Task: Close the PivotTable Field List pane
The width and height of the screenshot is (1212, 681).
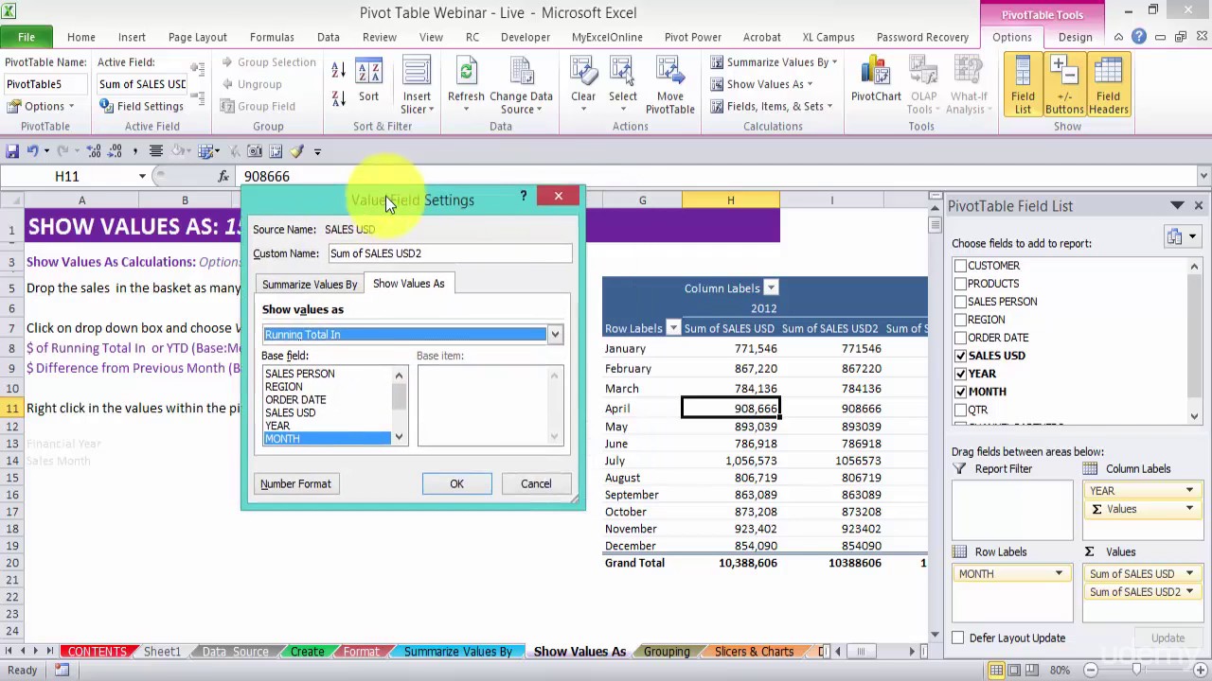Action: (x=1199, y=205)
